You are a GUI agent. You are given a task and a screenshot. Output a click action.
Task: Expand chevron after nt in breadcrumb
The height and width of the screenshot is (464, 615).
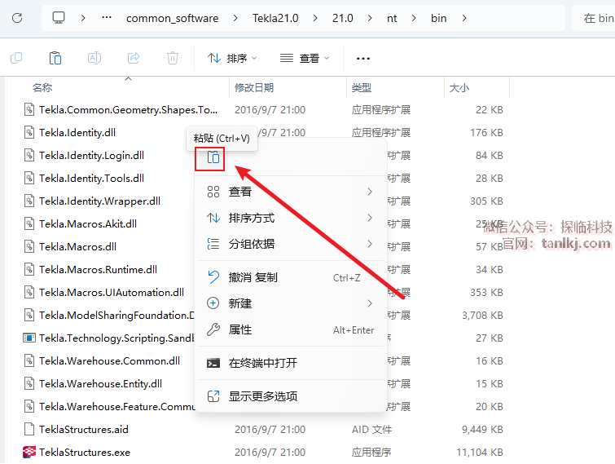pyautogui.click(x=414, y=18)
